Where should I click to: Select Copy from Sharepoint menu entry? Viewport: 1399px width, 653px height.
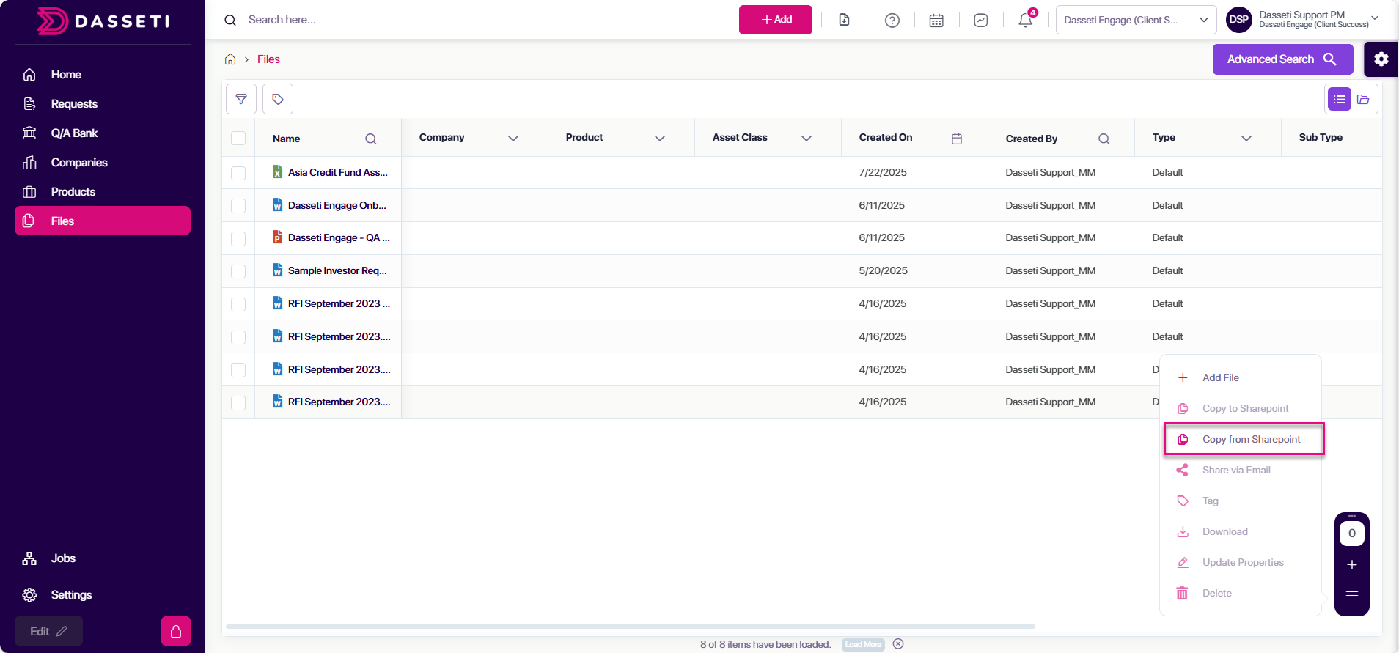(x=1244, y=439)
